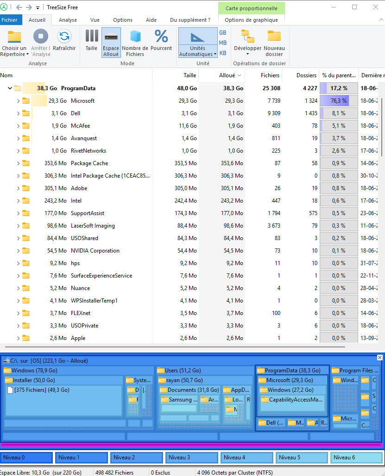The height and width of the screenshot is (476, 385).
Task: Expand the NVIDIA Corporation folder
Action: [18, 251]
